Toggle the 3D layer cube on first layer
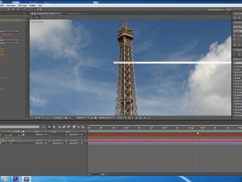The image size is (242, 182). [x=23, y=135]
